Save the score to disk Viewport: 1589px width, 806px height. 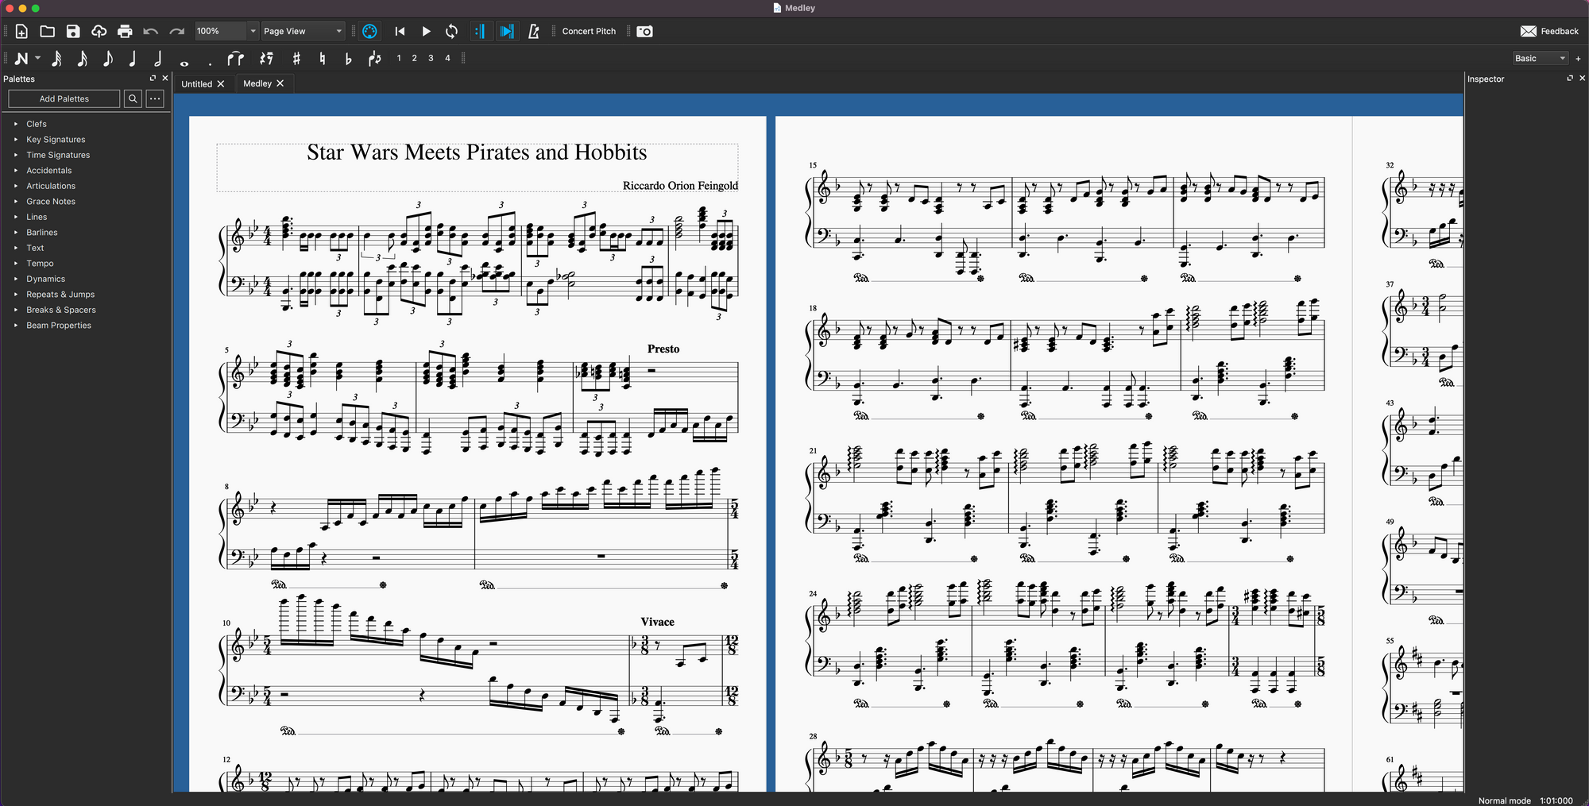[x=73, y=31]
